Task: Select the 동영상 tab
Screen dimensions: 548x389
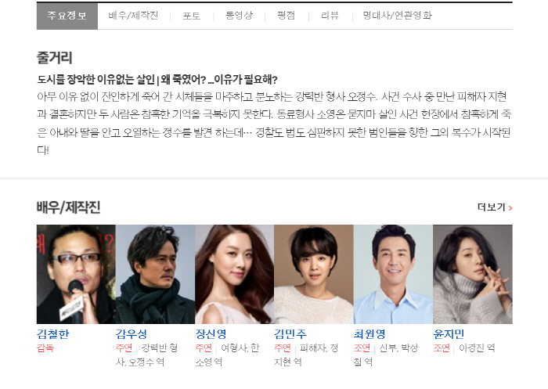Action: (239, 16)
